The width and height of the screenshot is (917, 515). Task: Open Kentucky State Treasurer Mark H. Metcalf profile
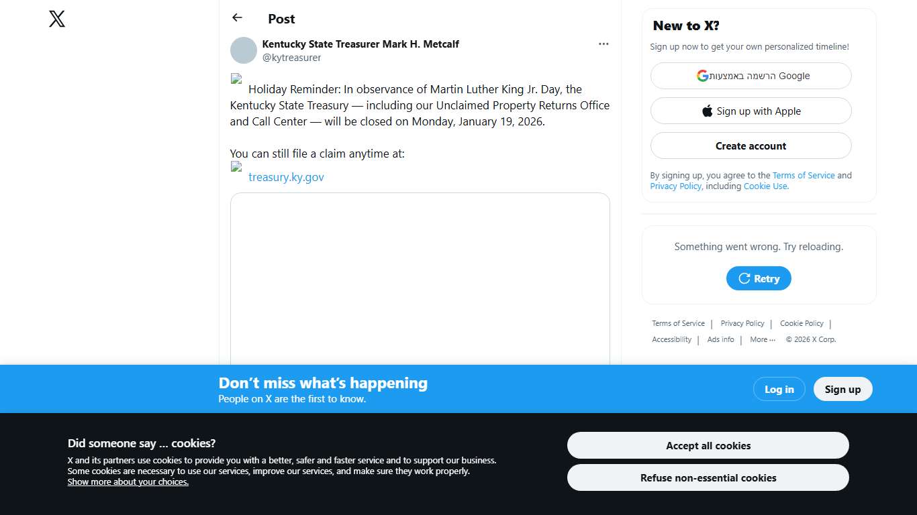point(360,44)
